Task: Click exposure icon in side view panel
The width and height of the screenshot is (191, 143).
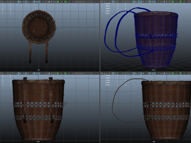Action: tap(173, 73)
